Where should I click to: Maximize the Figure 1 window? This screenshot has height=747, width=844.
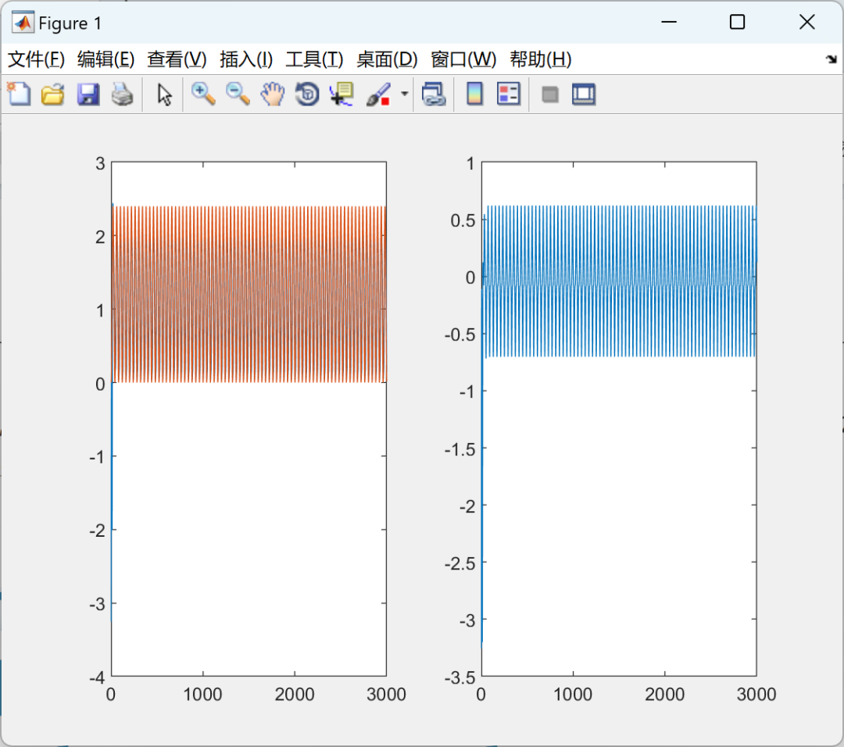point(738,22)
